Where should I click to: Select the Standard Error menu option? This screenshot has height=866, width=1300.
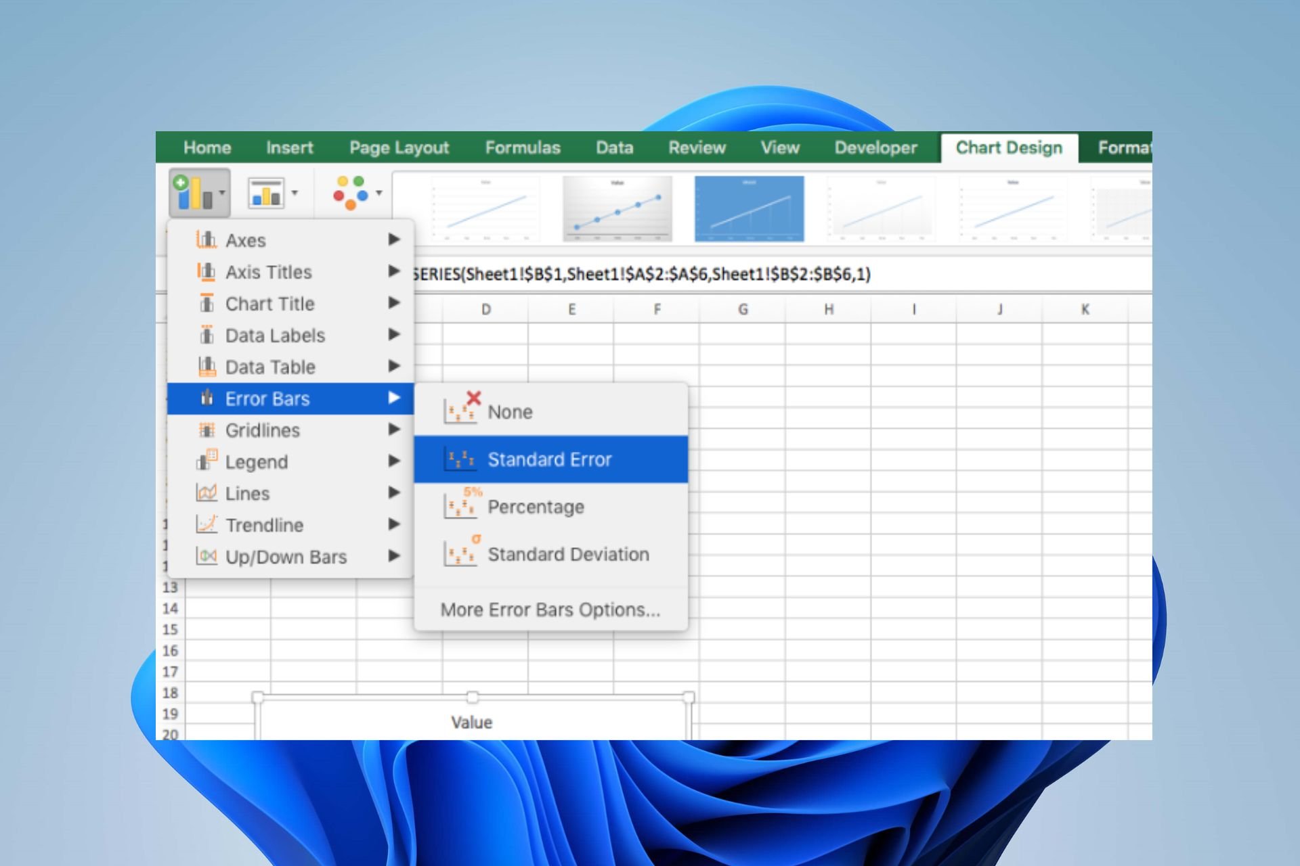551,459
